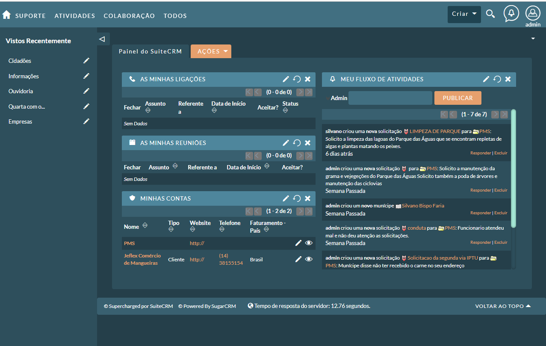Open the TODOS menu
This screenshot has height=346, width=546.
(175, 16)
